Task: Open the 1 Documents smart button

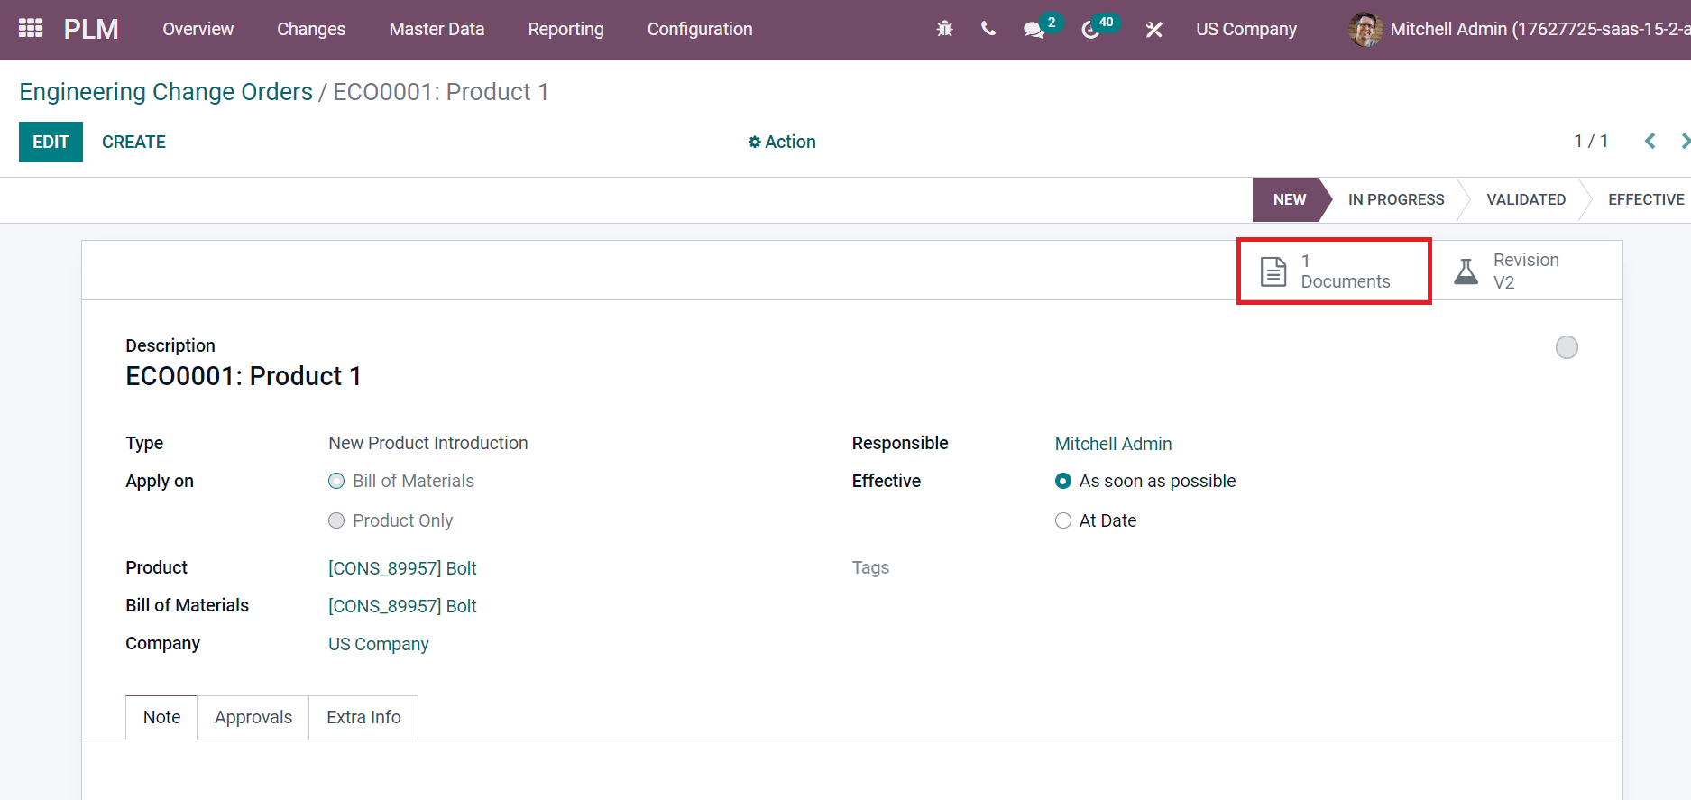Action: tap(1334, 271)
